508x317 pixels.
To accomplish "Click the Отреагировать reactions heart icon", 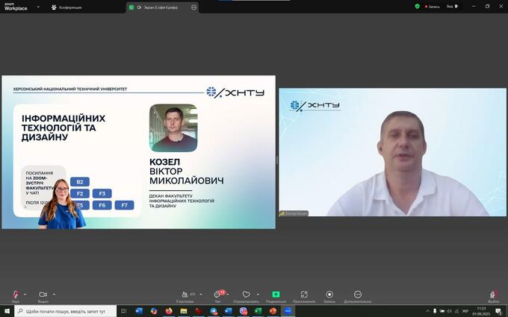I will [246, 295].
